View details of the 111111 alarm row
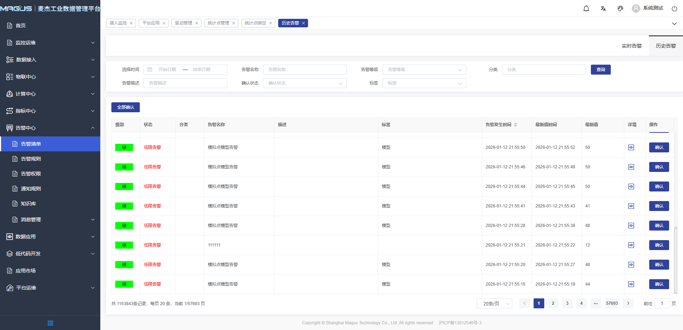 tap(631, 245)
